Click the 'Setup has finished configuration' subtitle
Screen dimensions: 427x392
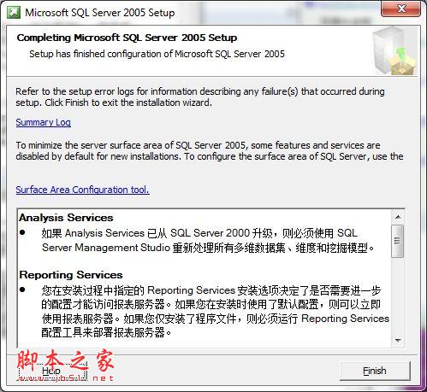pos(157,54)
